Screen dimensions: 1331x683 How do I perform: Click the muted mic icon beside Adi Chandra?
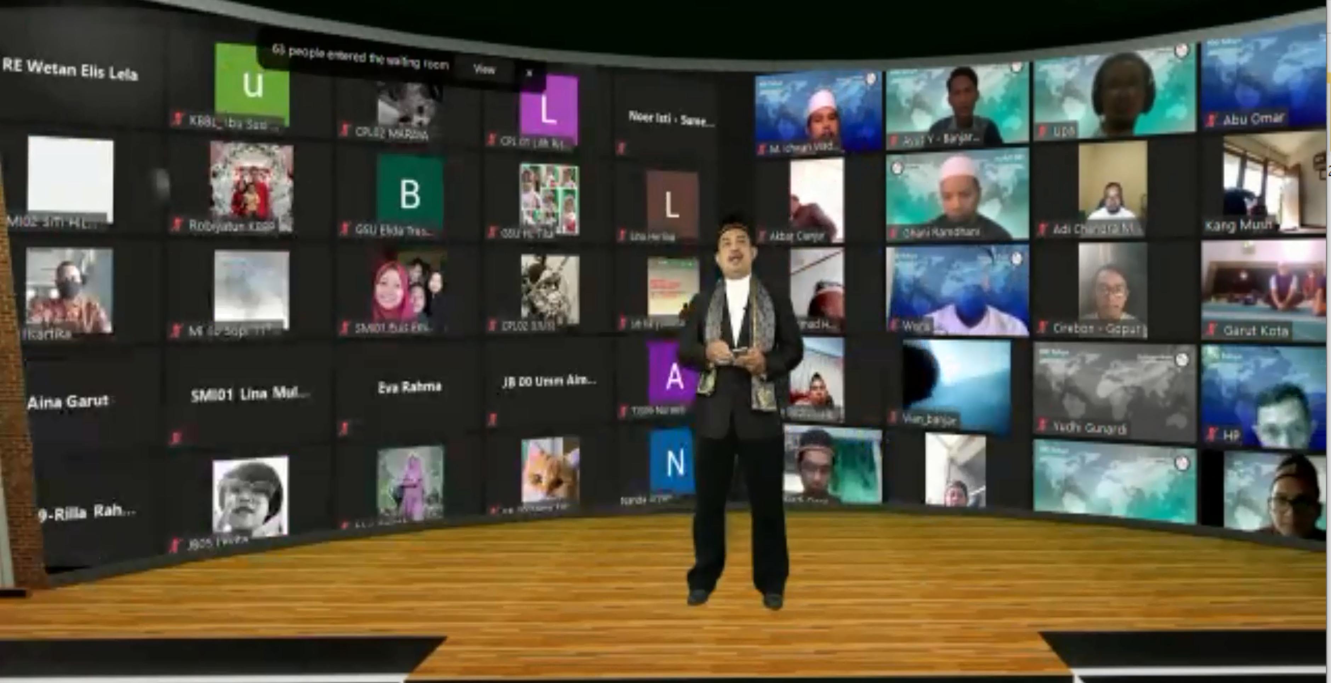point(1042,229)
